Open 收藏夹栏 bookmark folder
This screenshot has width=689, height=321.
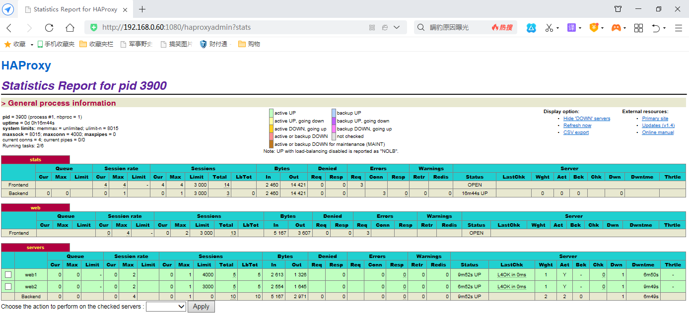(x=96, y=44)
